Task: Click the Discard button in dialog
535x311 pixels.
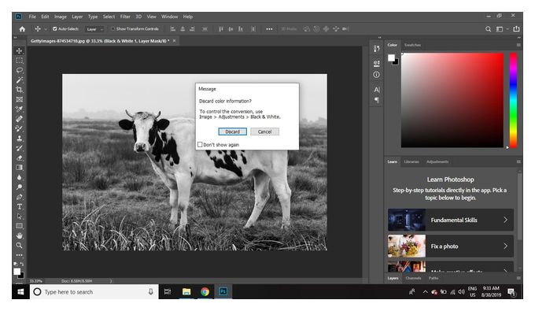Action: point(232,131)
